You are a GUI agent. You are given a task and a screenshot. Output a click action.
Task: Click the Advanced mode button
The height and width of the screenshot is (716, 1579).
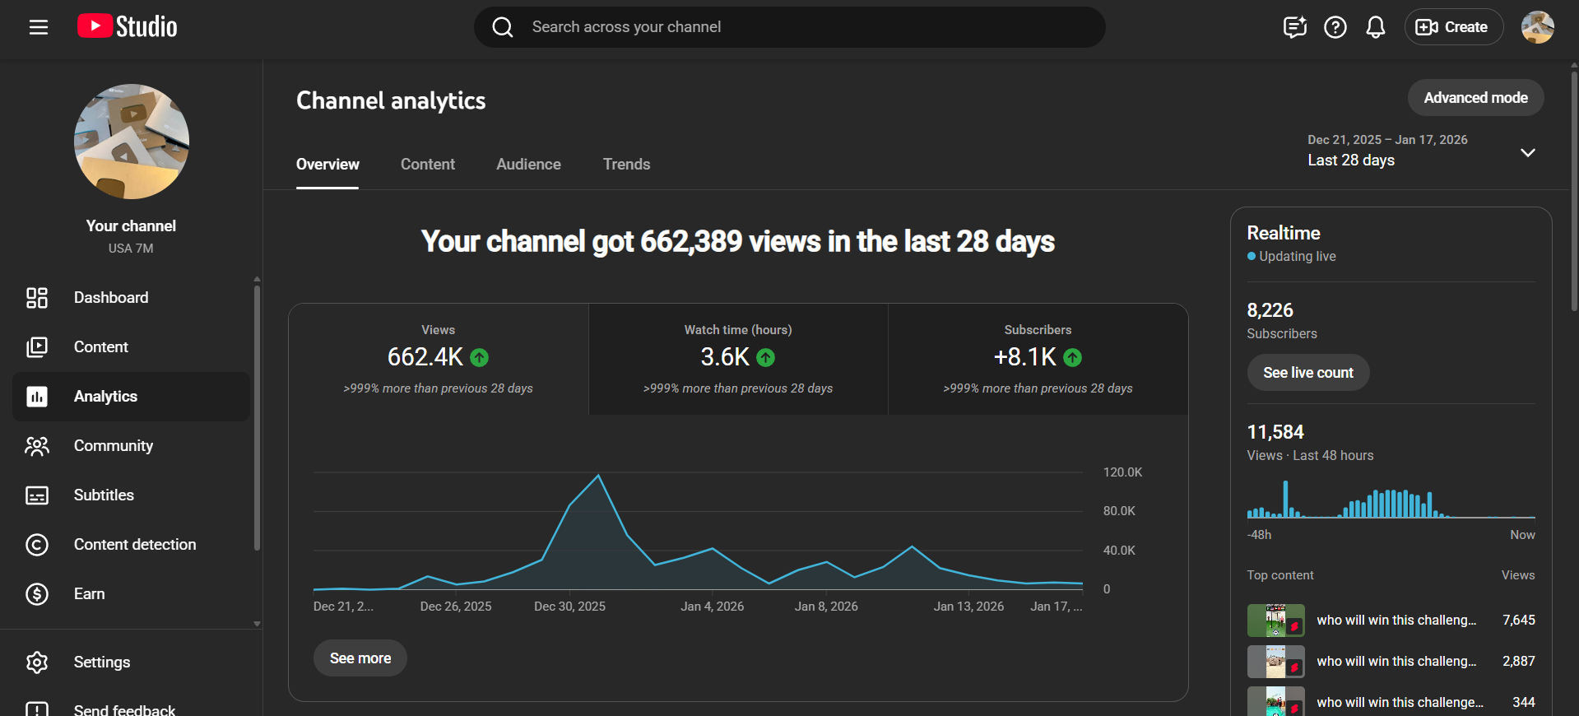click(x=1475, y=98)
